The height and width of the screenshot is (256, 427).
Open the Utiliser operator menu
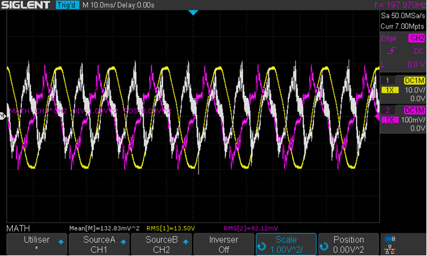pyautogui.click(x=37, y=244)
